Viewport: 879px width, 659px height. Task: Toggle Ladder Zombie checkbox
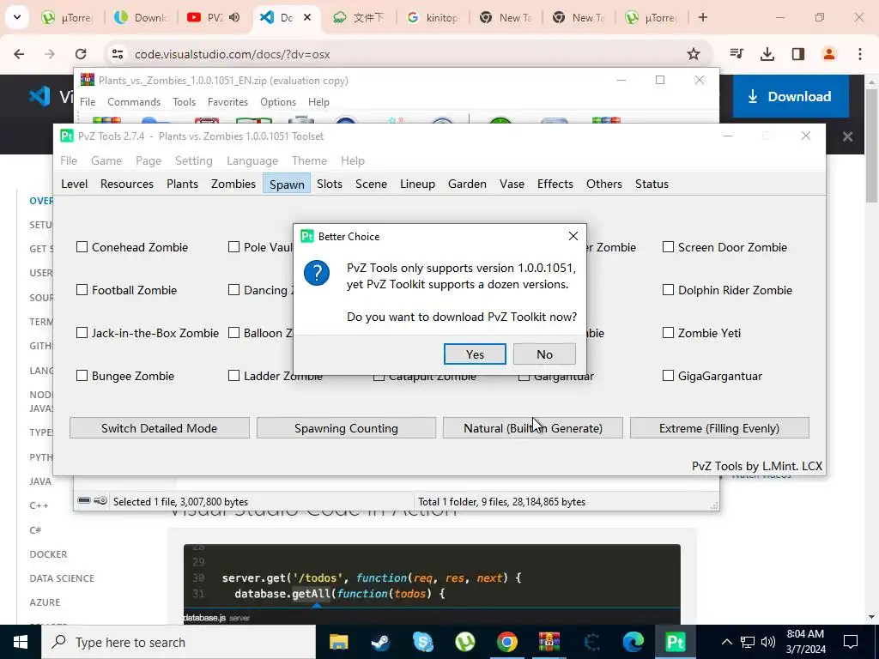pos(233,376)
